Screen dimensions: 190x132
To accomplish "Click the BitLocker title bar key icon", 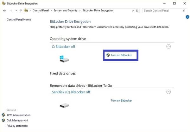I will (x=3, y=3).
